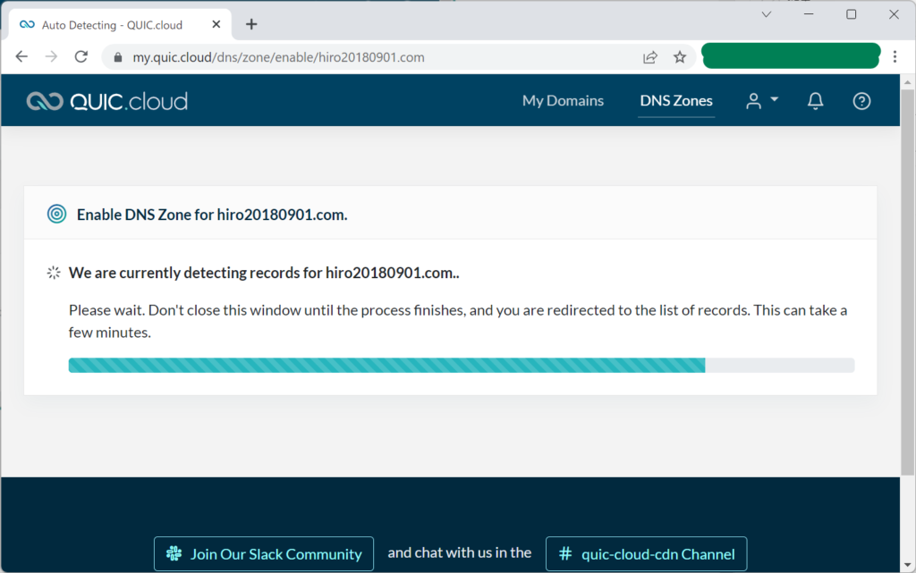Image resolution: width=916 pixels, height=573 pixels.
Task: Open the user account dropdown
Action: [762, 101]
